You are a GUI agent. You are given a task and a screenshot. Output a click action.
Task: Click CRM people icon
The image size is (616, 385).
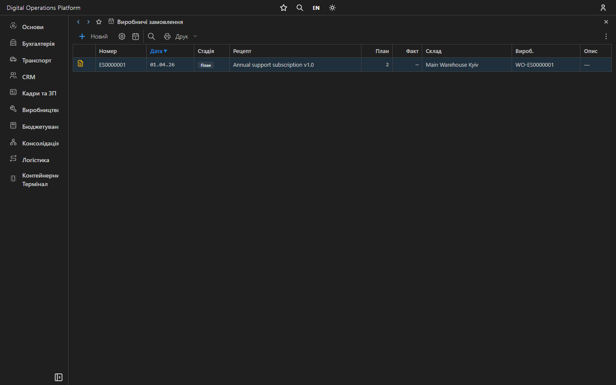click(x=13, y=76)
